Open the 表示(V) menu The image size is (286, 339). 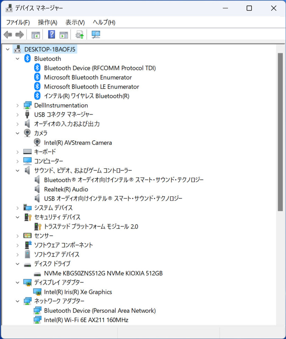(75, 22)
